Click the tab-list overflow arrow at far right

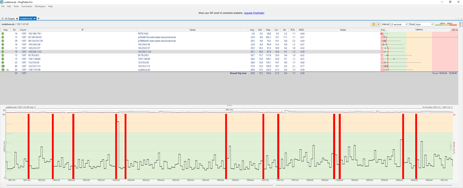pyautogui.click(x=461, y=19)
